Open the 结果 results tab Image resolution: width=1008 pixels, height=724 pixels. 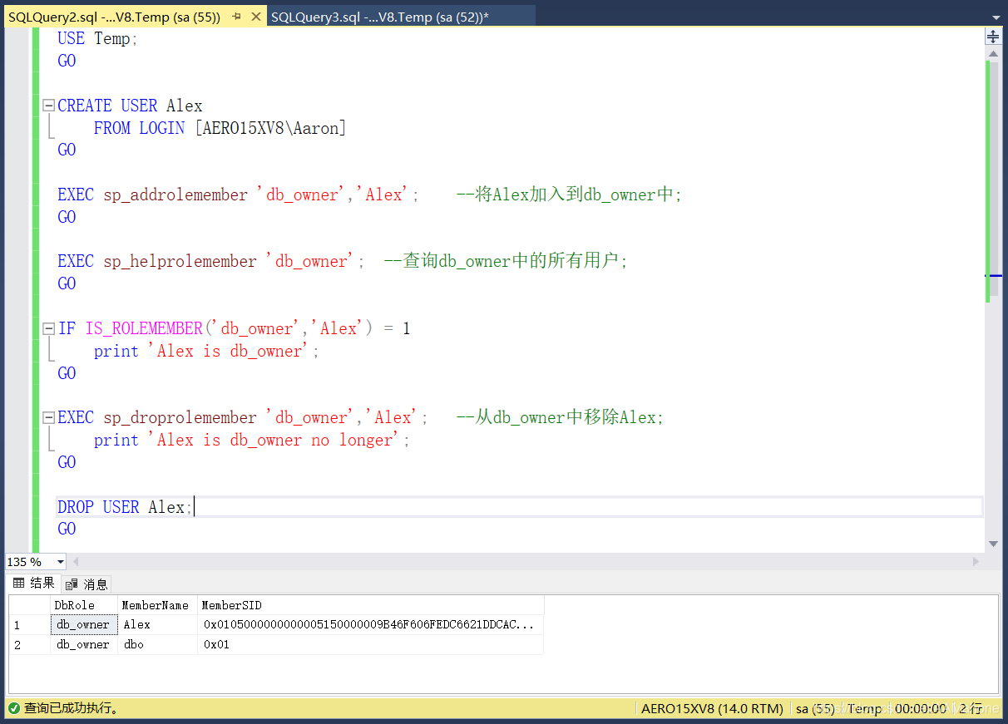(x=33, y=583)
